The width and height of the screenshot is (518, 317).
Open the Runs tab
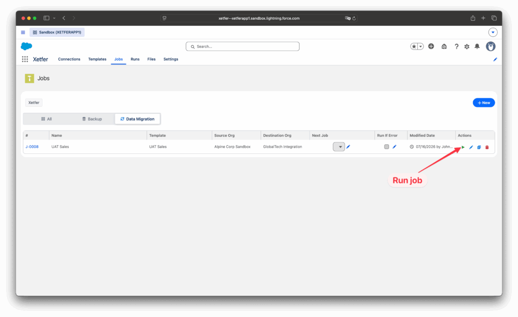pos(135,59)
